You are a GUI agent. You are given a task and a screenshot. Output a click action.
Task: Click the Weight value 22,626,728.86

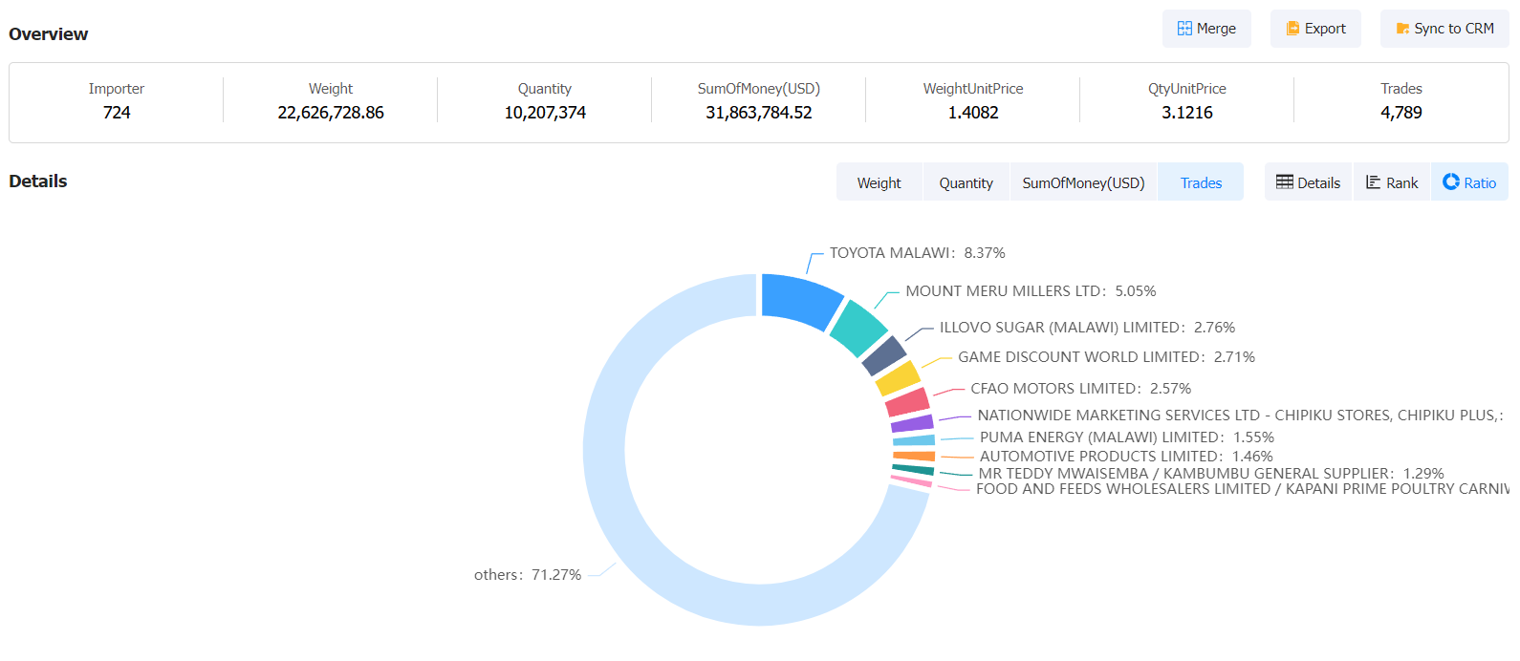[331, 113]
